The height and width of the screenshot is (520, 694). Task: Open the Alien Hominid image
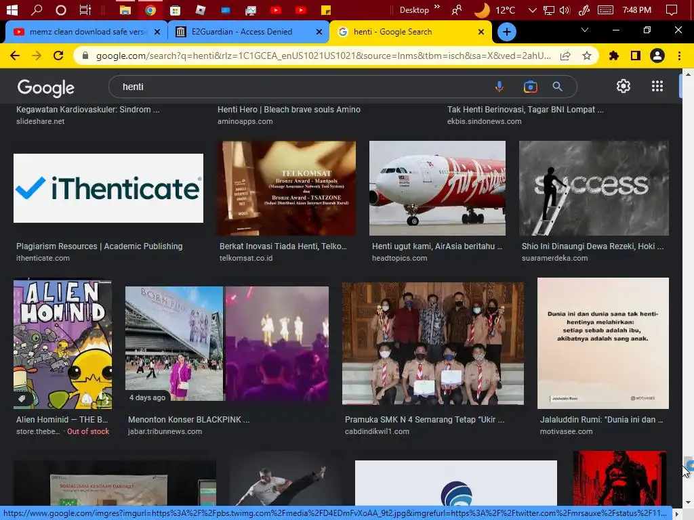coord(63,343)
